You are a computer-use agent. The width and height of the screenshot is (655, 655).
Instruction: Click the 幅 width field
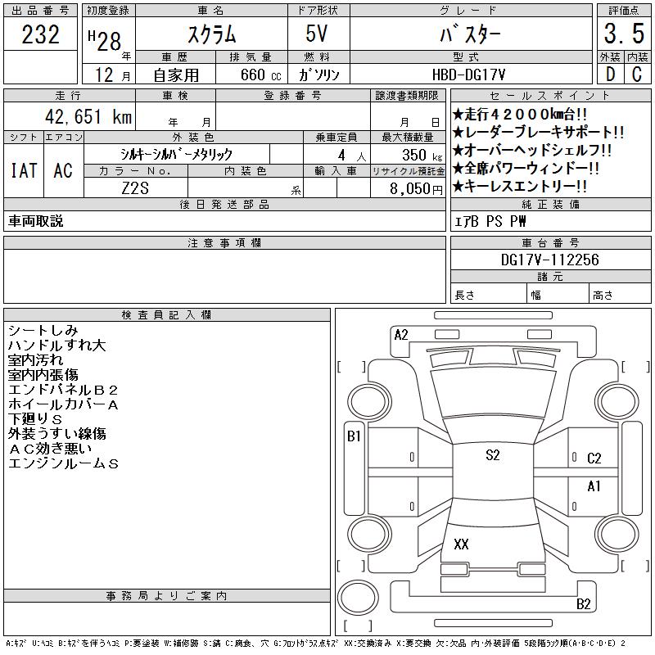[558, 294]
